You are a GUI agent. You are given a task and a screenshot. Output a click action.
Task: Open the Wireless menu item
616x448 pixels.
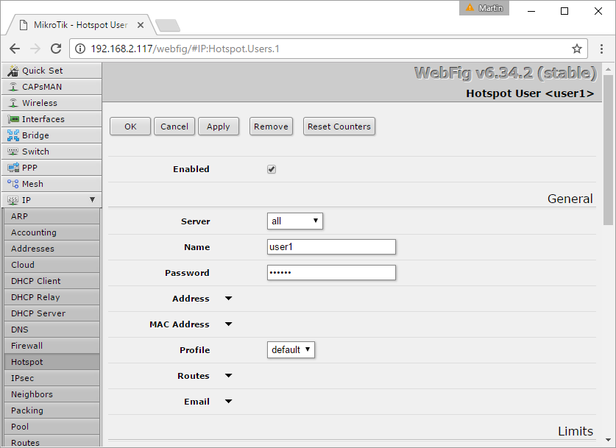52,103
